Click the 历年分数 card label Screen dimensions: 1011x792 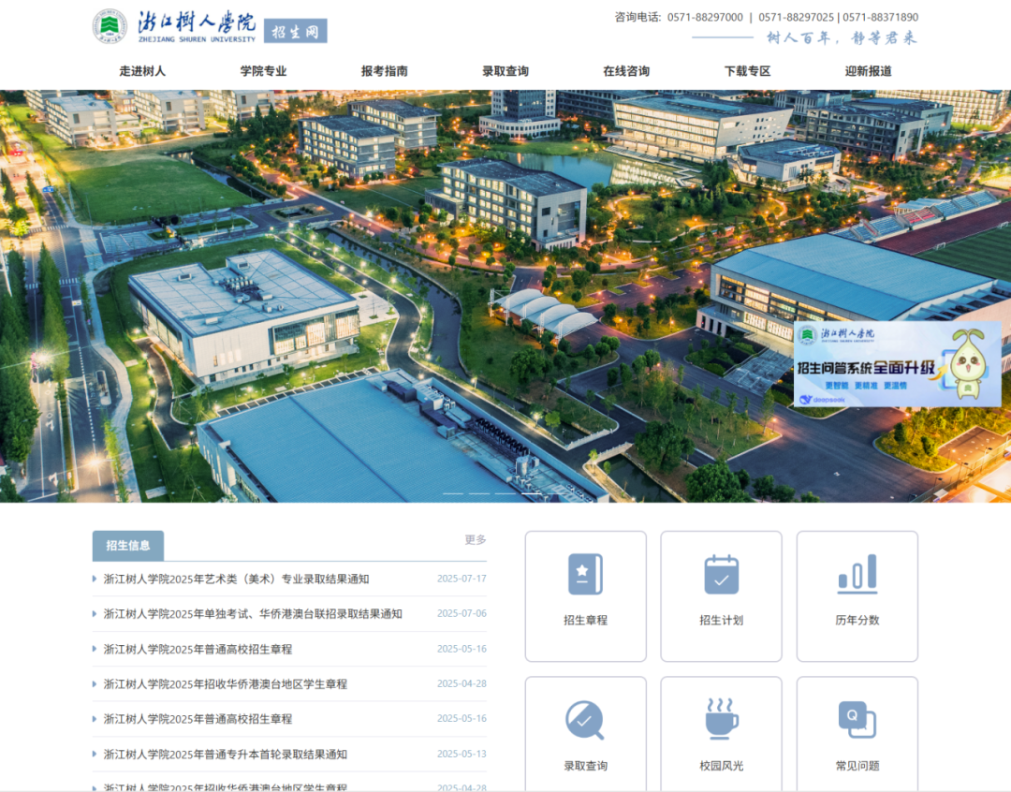pos(857,621)
